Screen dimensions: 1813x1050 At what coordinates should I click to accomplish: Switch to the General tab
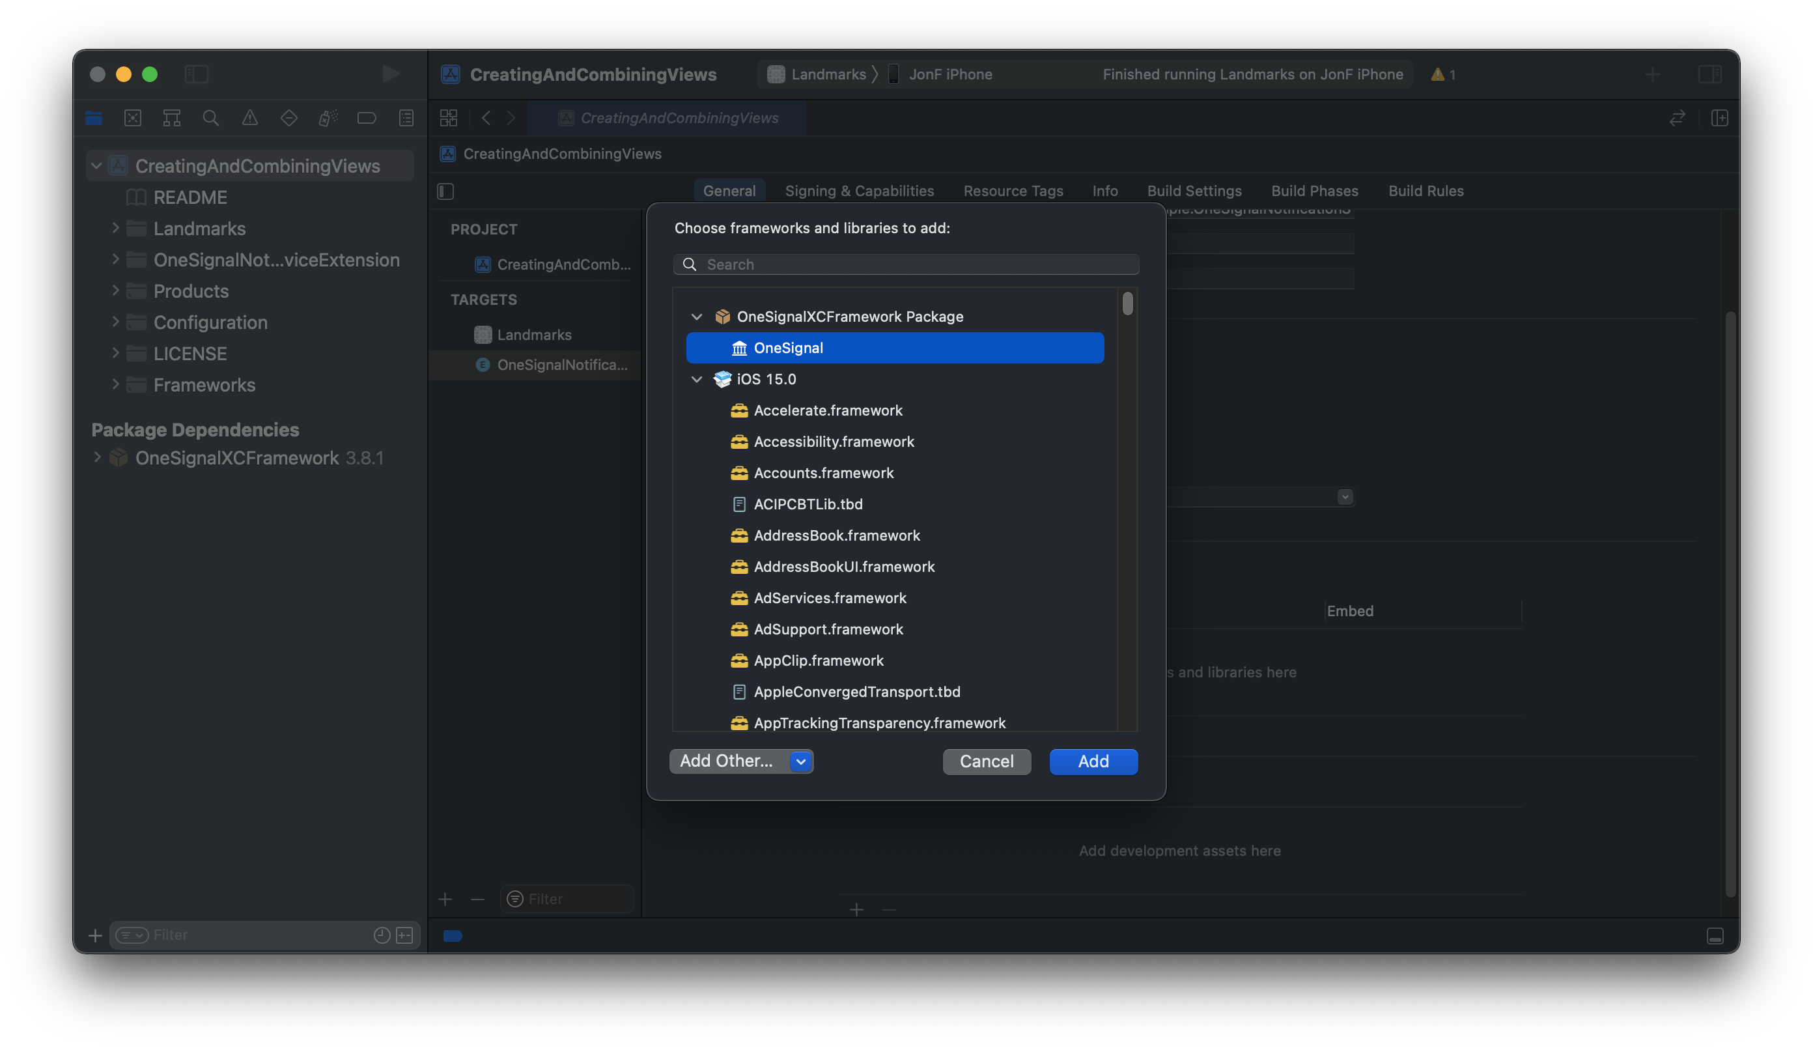[x=729, y=191]
